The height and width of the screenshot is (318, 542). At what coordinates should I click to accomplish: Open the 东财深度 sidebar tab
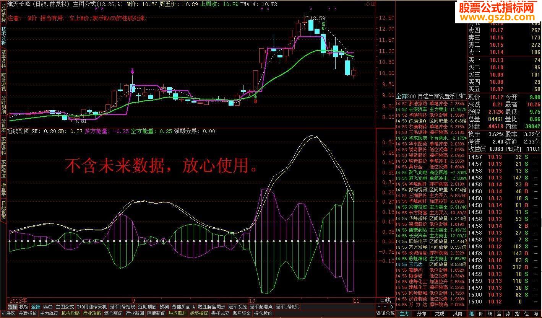coord(3,169)
